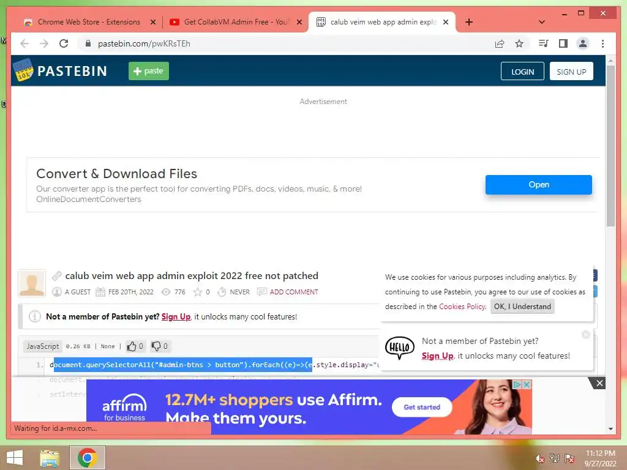Image resolution: width=627 pixels, height=470 pixels.
Task: Click the network tray icon
Action: point(555,458)
